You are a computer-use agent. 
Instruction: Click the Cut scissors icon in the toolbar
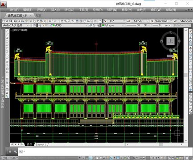pyautogui.click(x=31, y=21)
